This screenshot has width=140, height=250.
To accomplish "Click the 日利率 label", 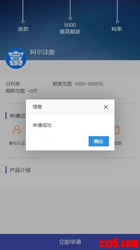I will [x=13, y=84].
